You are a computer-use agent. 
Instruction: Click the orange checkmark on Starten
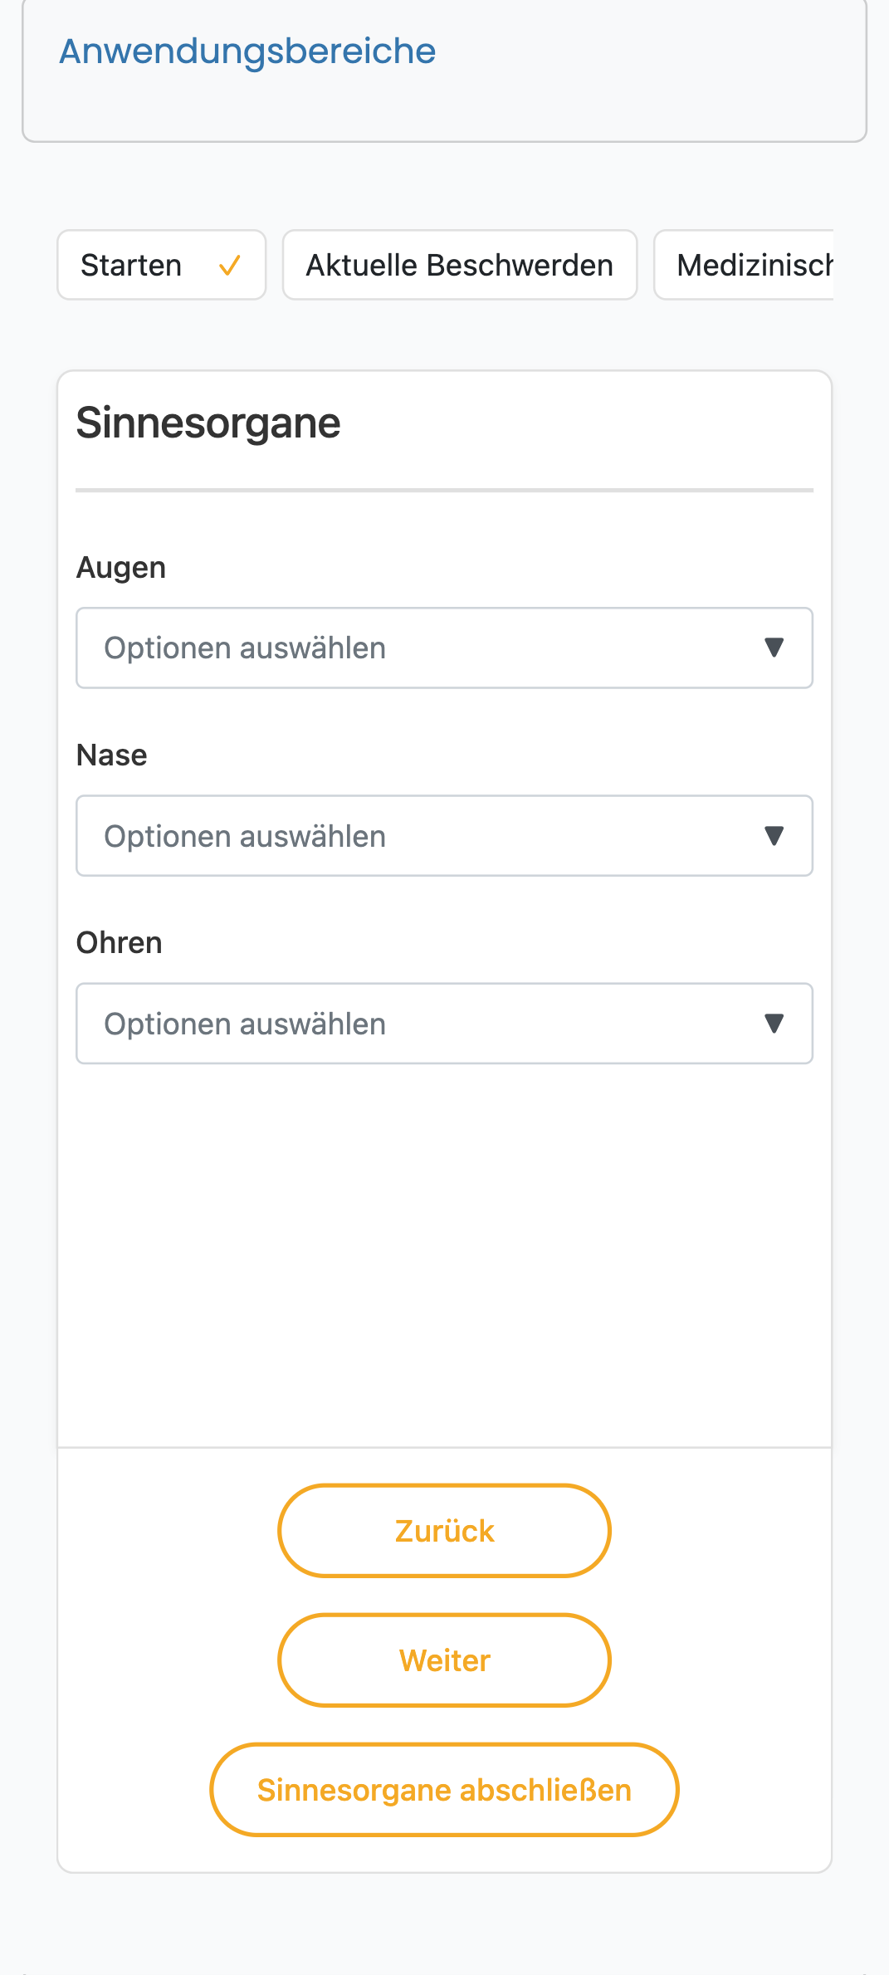point(230,266)
